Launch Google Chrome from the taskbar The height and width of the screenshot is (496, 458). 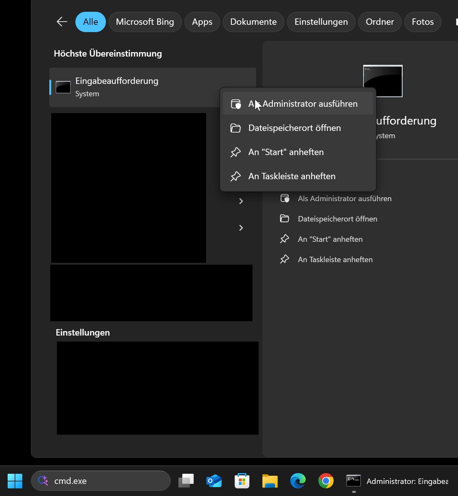tap(326, 481)
